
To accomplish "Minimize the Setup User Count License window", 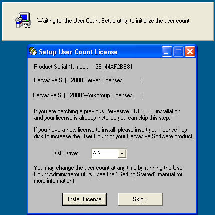I will point(167,52).
